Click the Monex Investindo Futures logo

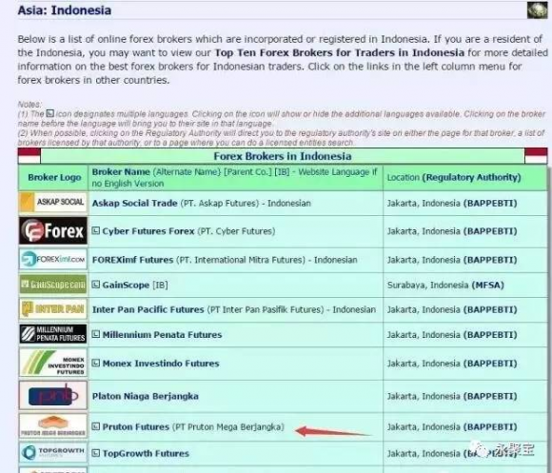52,363
